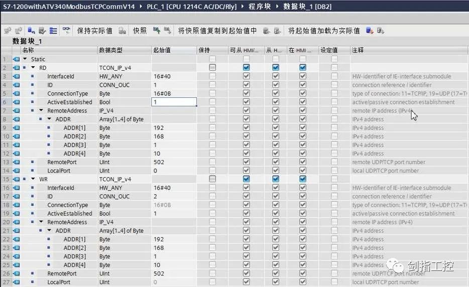Toggle the 保持 retain checkbox for RD row

pyautogui.click(x=212, y=68)
